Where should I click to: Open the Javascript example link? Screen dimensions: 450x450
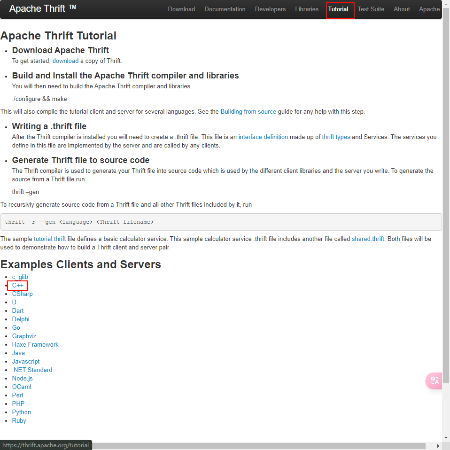(26, 361)
